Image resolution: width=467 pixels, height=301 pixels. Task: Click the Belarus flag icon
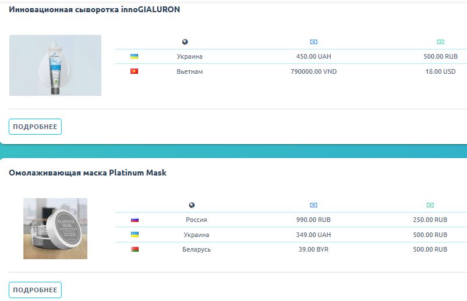135,249
